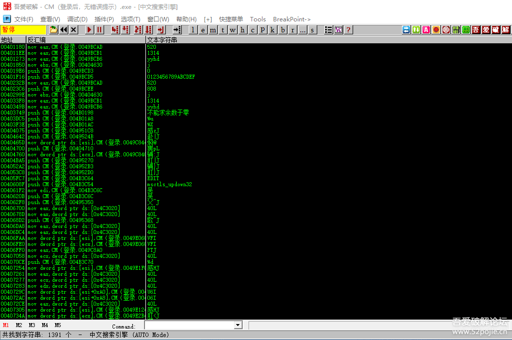This screenshot has height=340, width=512.
Task: Click the pink 'A' plugin icon
Action: point(426,30)
